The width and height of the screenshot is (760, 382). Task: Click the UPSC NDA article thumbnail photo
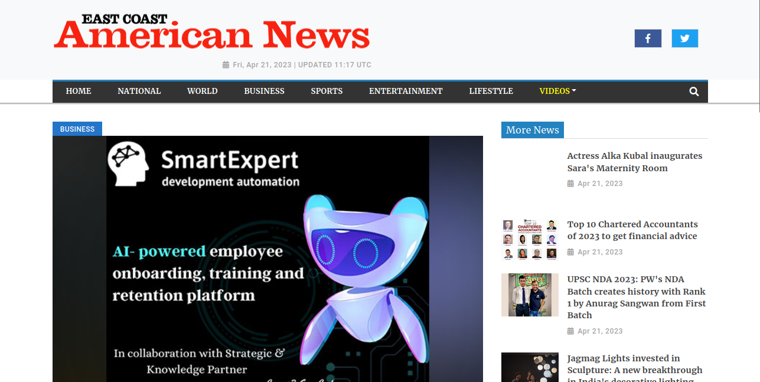(530, 295)
